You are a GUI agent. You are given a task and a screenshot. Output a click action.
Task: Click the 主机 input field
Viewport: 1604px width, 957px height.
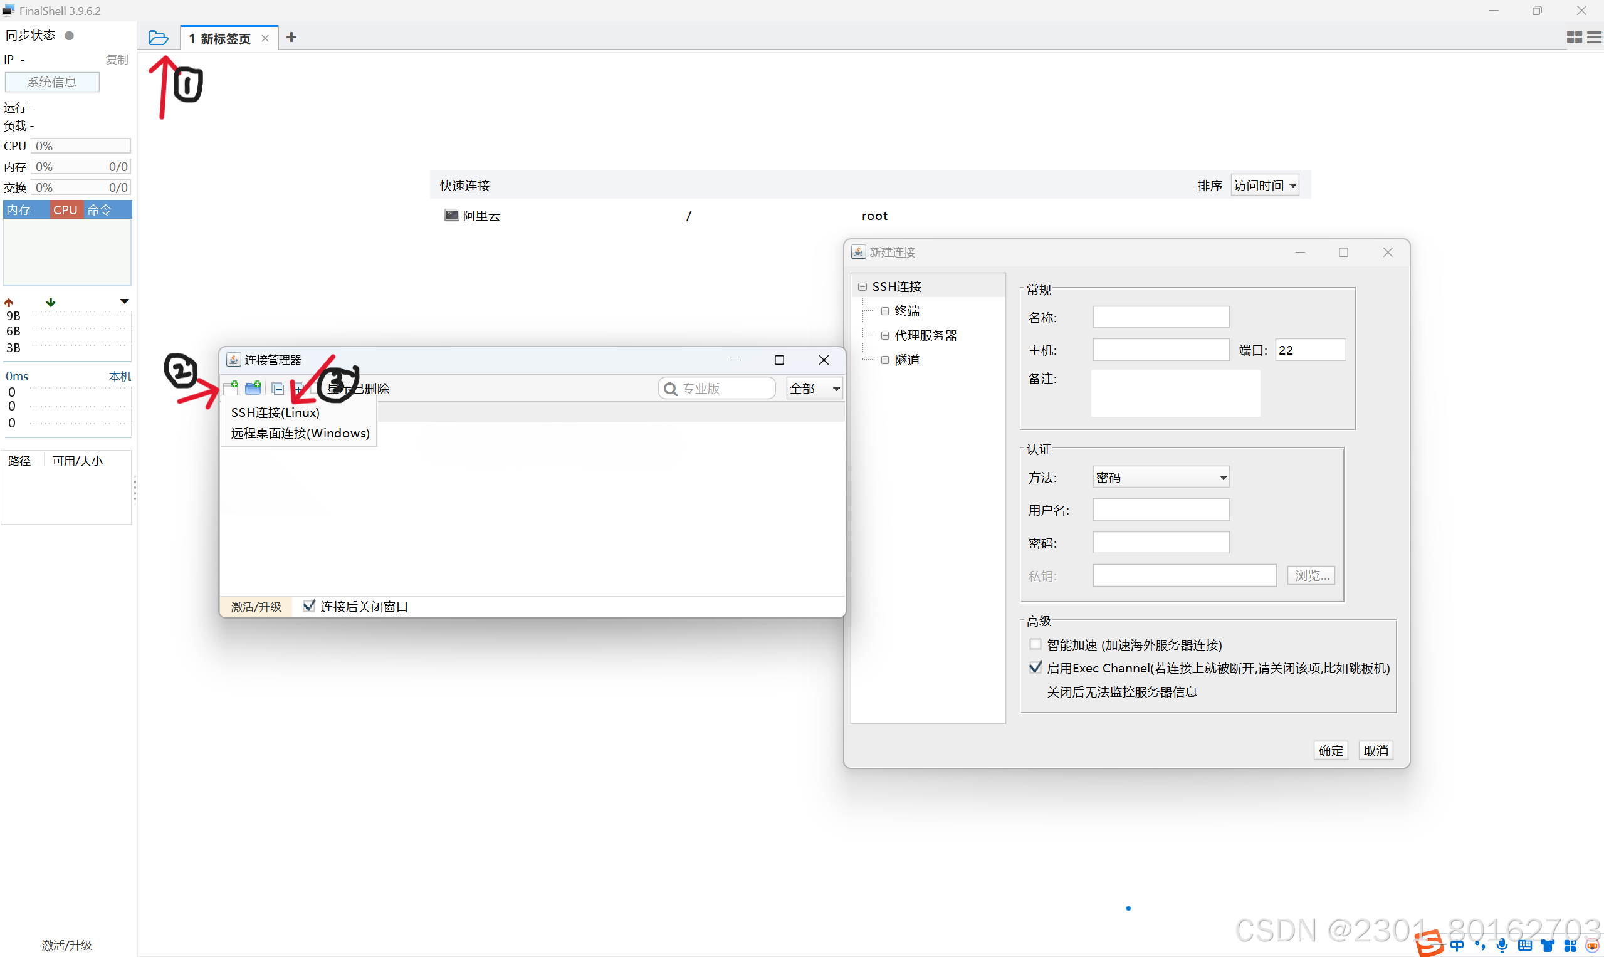(x=1160, y=350)
